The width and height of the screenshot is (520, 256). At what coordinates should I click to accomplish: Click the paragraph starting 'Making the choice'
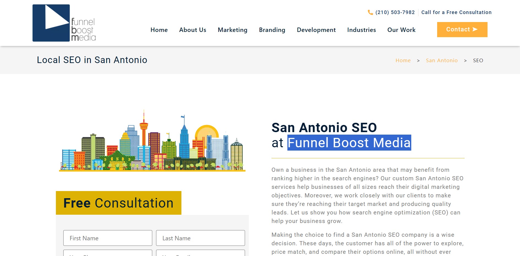(368, 243)
